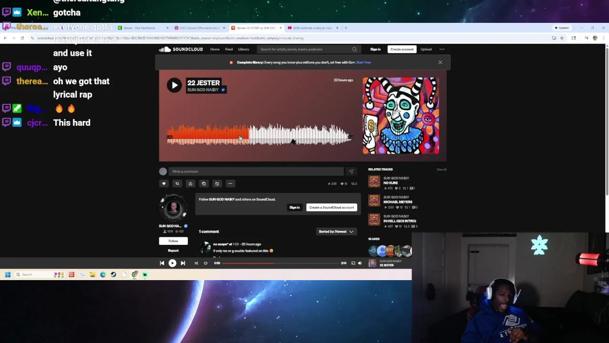Click Create a SoundCloud account button
This screenshot has height=343, width=609.
pyautogui.click(x=332, y=207)
